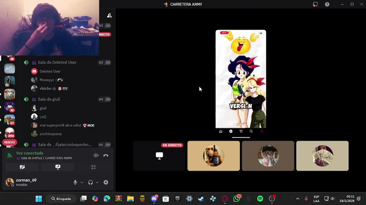The height and width of the screenshot is (205, 366).
Task: Show hidden system tray icons chevron
Action: 298,199
